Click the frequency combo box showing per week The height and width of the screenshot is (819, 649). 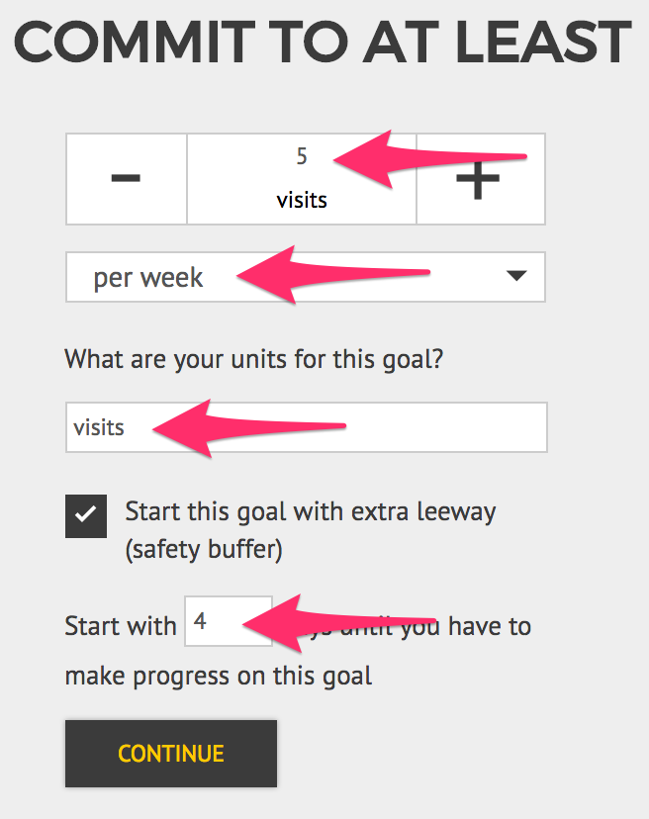305,277
